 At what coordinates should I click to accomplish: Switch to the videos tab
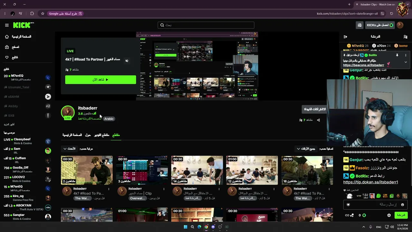pos(102,135)
